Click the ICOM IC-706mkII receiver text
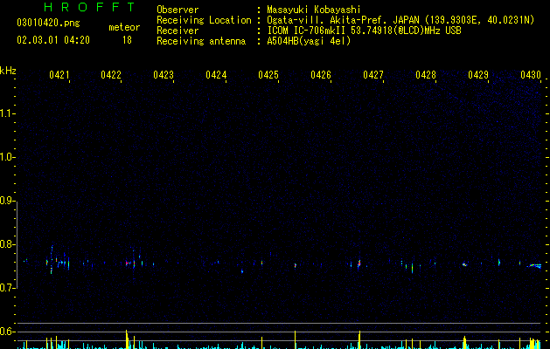This screenshot has height=349, width=550. (x=364, y=31)
